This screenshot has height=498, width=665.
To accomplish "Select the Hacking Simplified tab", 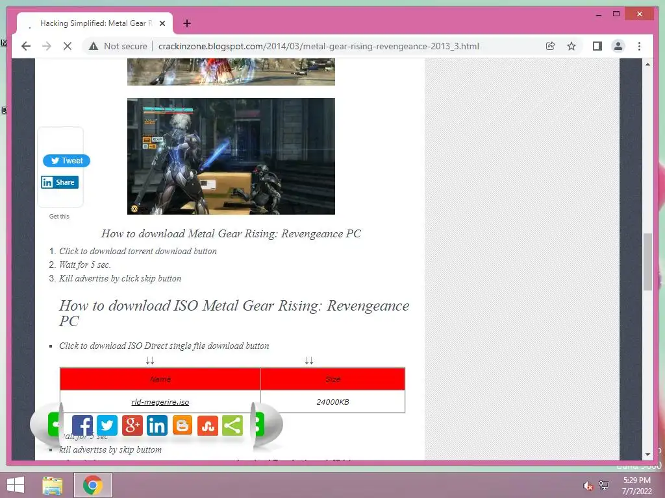I will pyautogui.click(x=95, y=23).
